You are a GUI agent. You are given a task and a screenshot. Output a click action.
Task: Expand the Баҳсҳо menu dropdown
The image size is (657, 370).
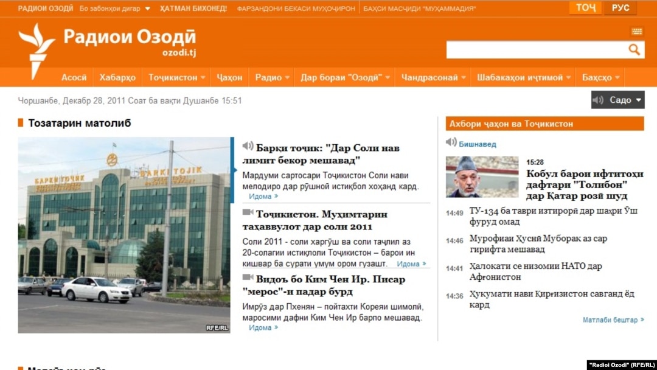pos(617,77)
